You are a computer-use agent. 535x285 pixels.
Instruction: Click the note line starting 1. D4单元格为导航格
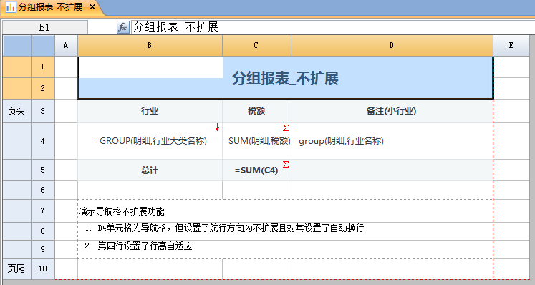(x=224, y=228)
